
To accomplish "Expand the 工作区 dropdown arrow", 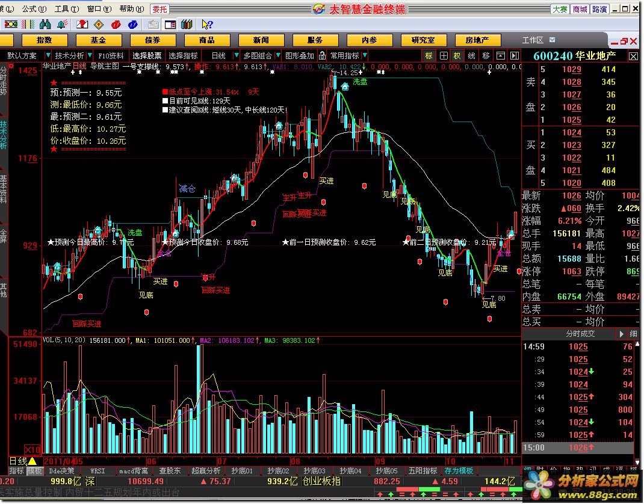I will [552, 40].
